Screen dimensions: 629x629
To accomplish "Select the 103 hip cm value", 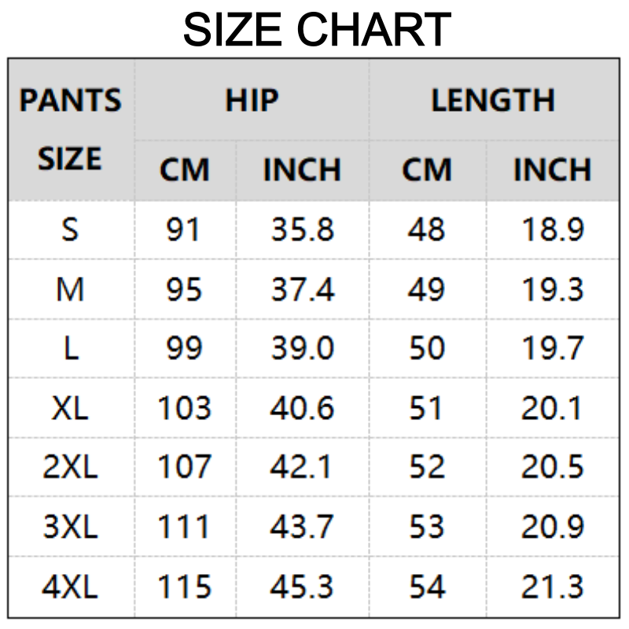I will (185, 408).
